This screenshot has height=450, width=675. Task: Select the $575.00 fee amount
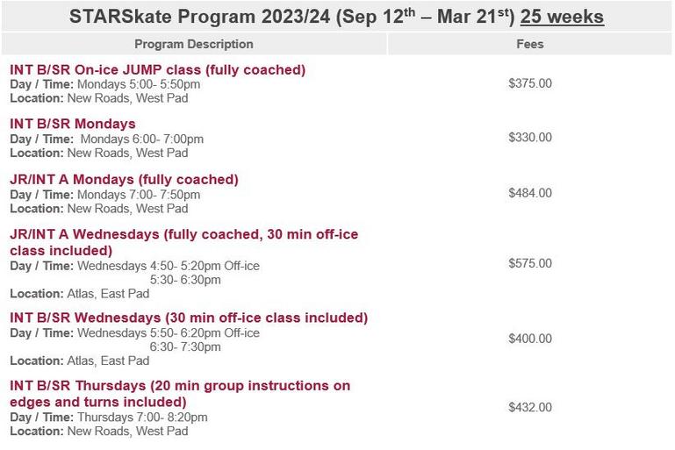[x=530, y=263]
